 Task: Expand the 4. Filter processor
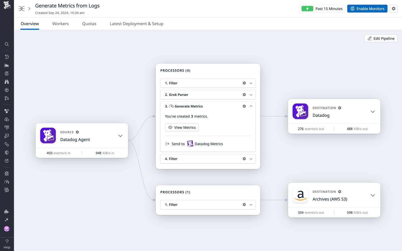click(x=251, y=159)
